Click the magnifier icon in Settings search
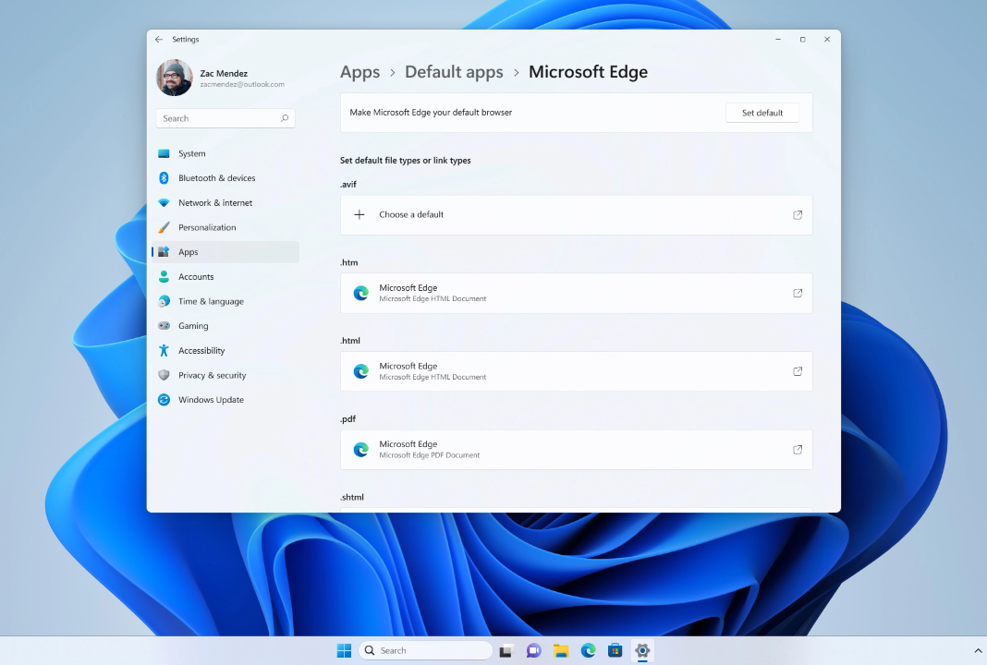987x665 pixels. 285,118
